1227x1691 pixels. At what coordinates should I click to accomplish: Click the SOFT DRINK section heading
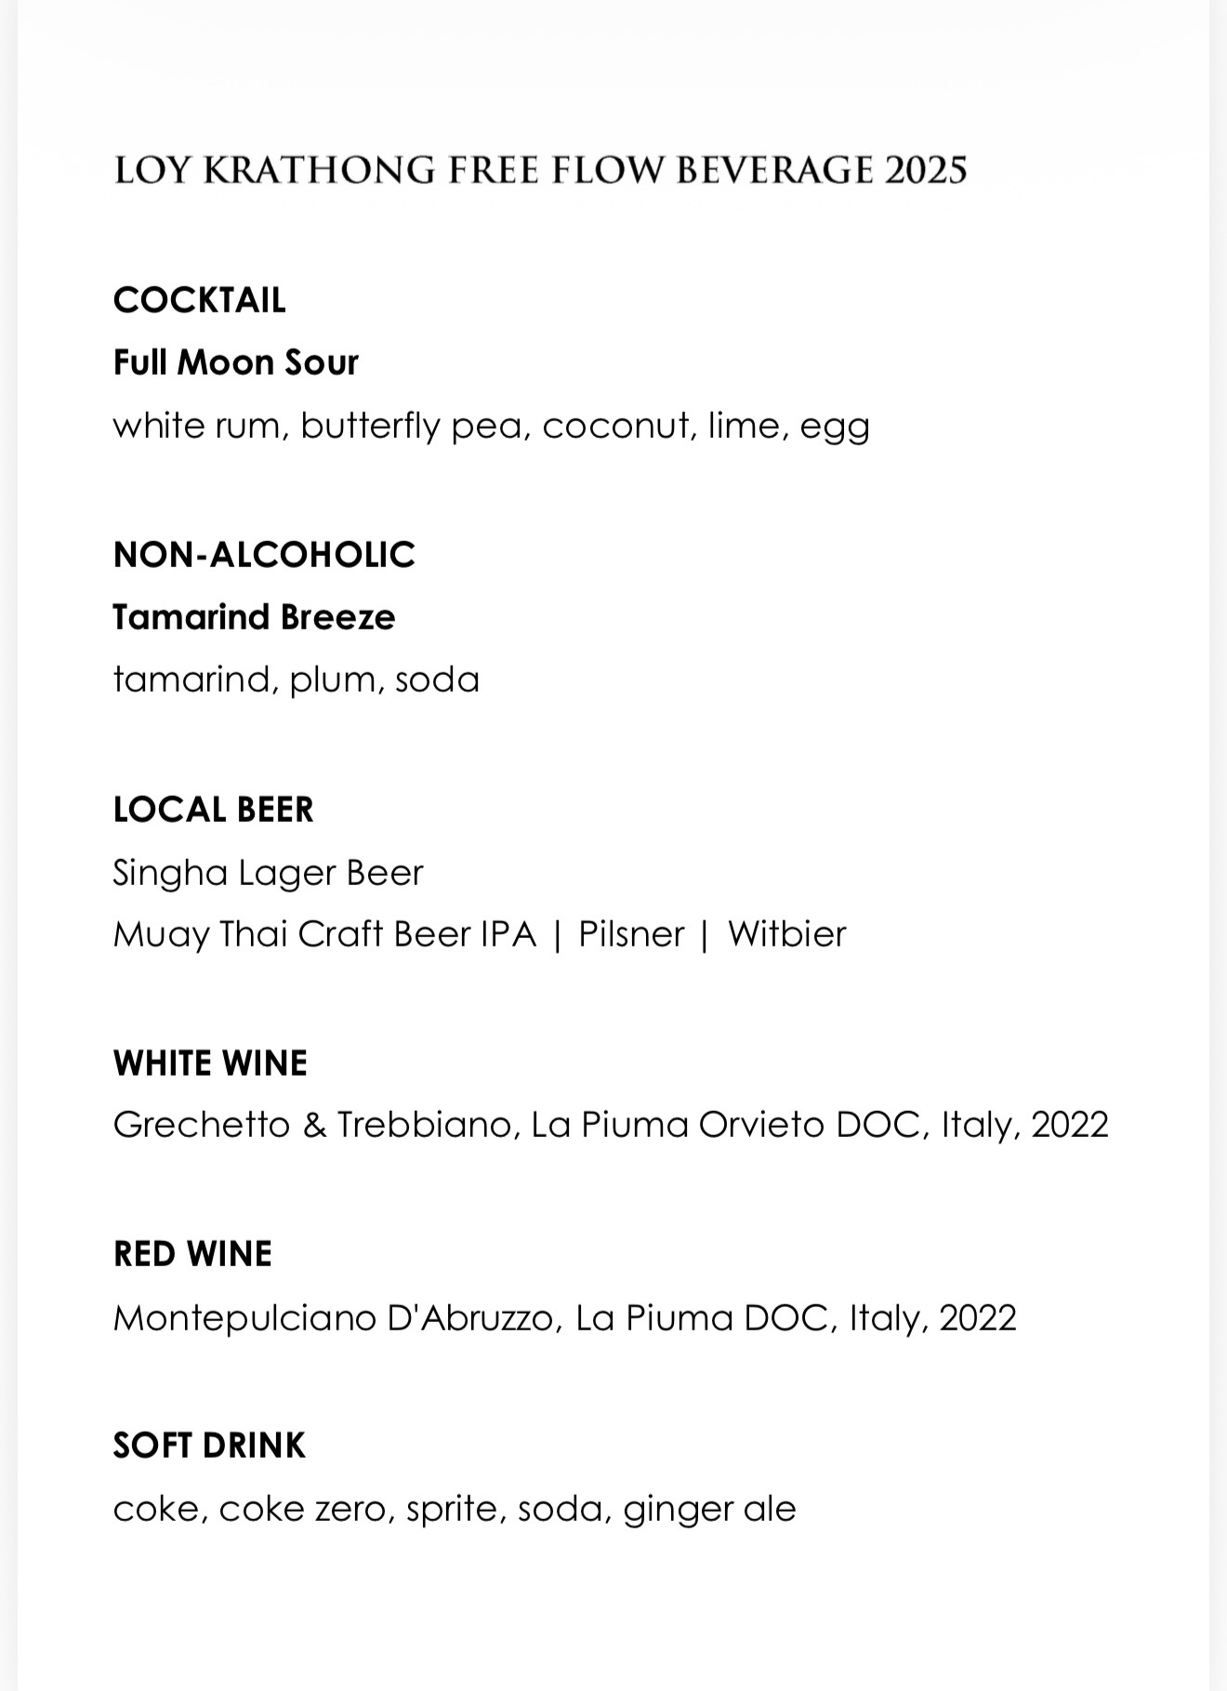pyautogui.click(x=209, y=1446)
